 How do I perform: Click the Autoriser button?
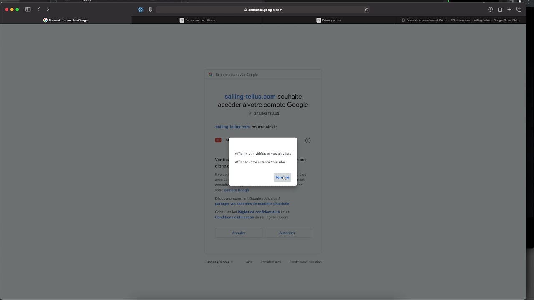tap(287, 233)
